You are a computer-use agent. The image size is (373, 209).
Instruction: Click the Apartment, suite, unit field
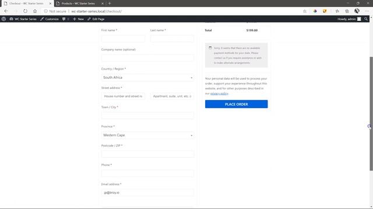pyautogui.click(x=172, y=96)
